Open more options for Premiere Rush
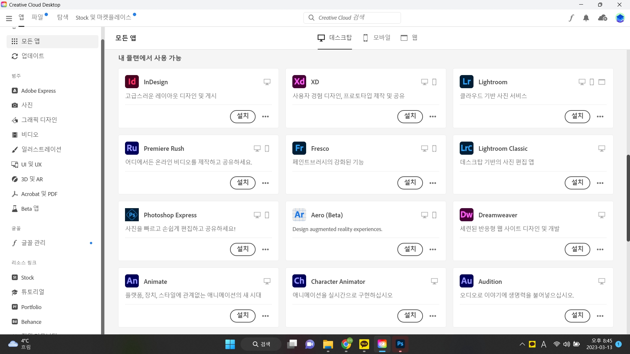 pyautogui.click(x=265, y=183)
